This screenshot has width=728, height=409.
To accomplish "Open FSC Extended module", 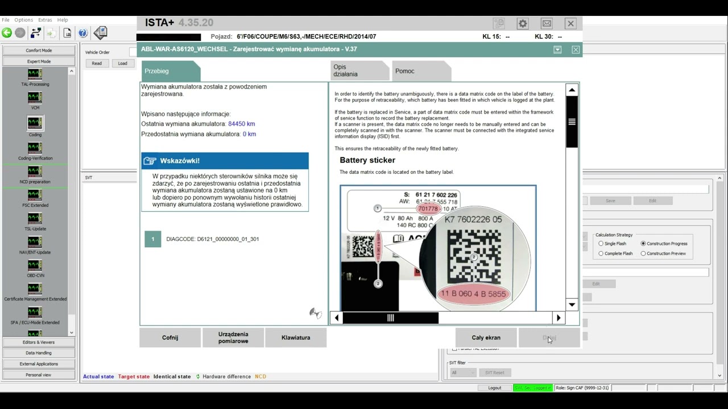I will [x=35, y=198].
